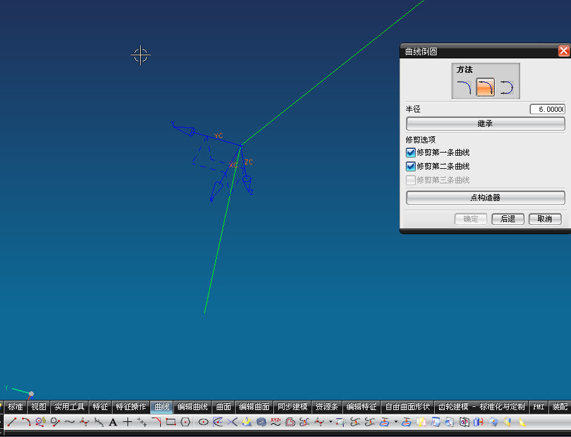The height and width of the screenshot is (437, 571).
Task: Switch to the 特征操作 toolbar tab
Action: point(131,406)
